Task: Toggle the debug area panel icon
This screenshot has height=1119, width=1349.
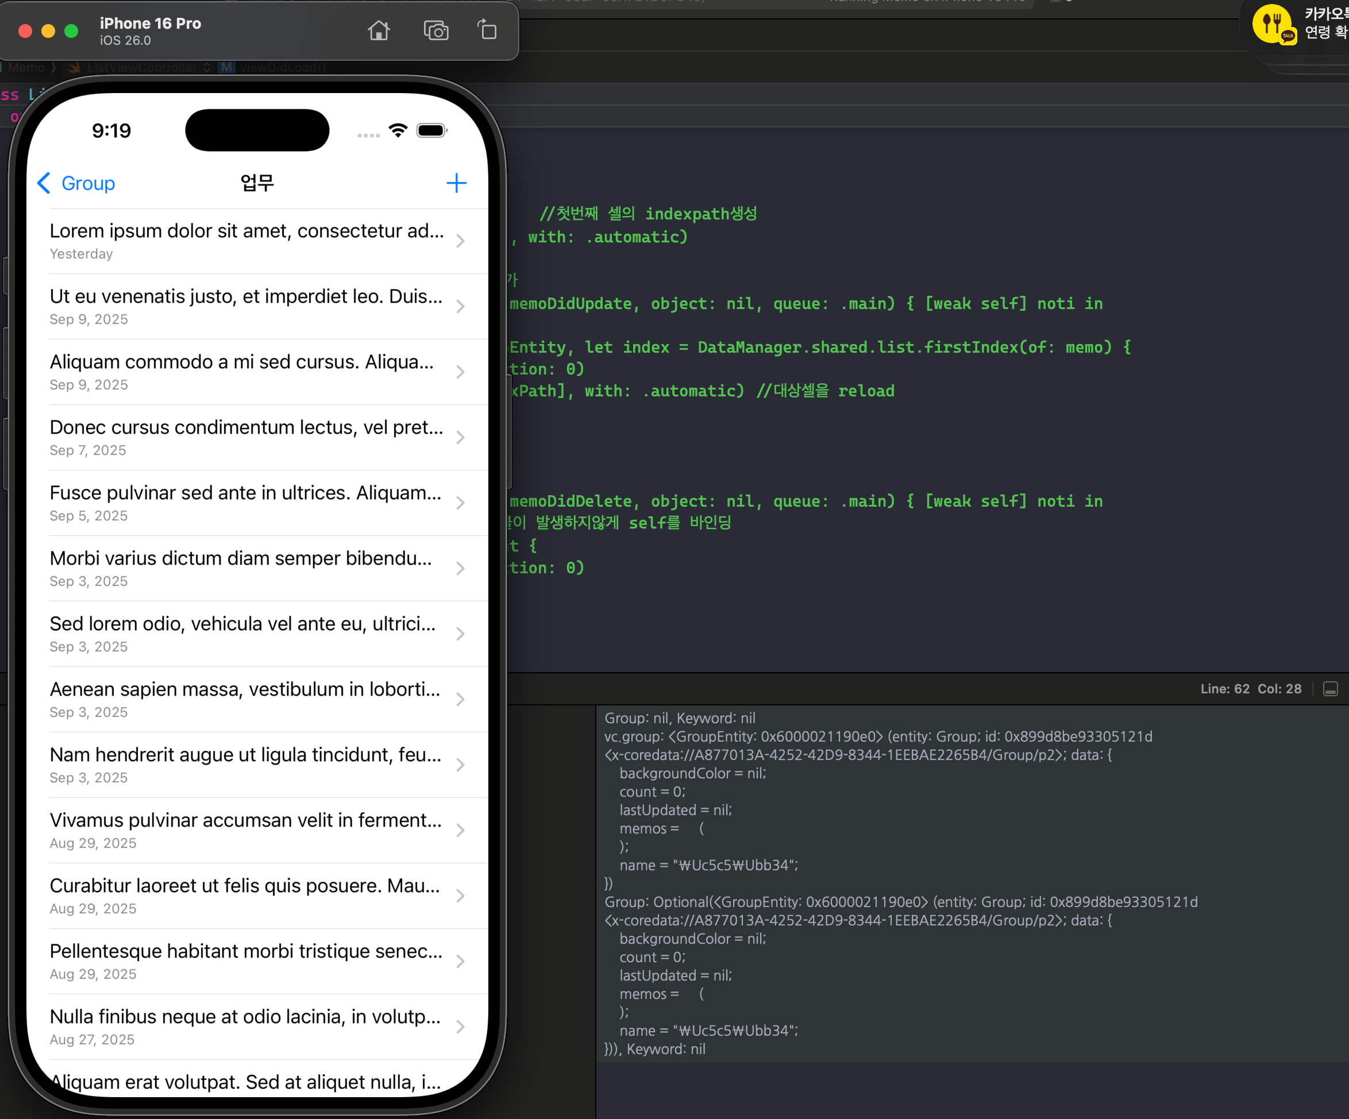Action: 1331,689
